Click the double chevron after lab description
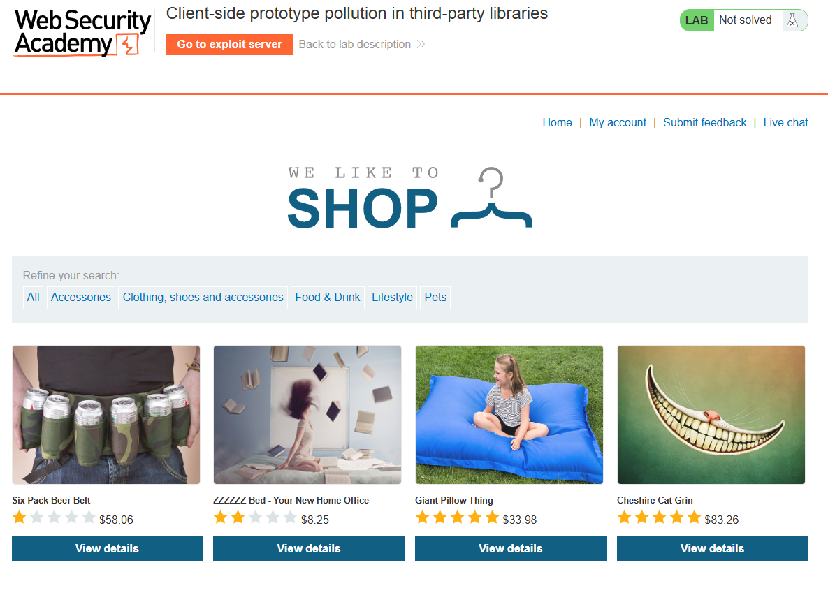The image size is (828, 595). (x=421, y=45)
